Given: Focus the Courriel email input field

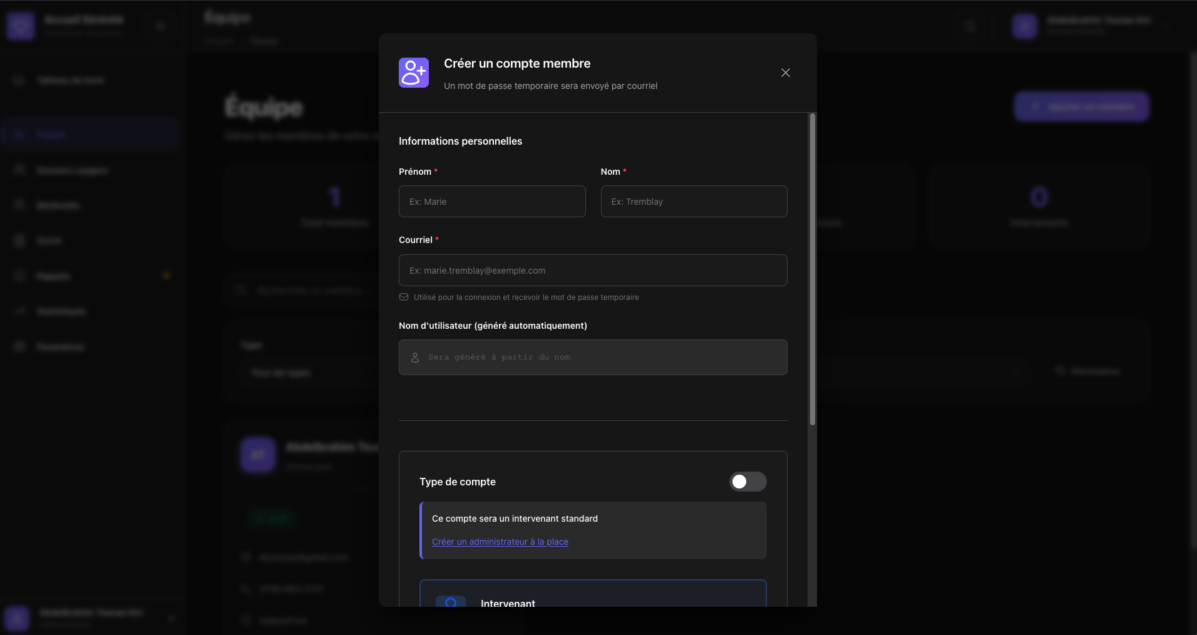Looking at the screenshot, I should [592, 271].
